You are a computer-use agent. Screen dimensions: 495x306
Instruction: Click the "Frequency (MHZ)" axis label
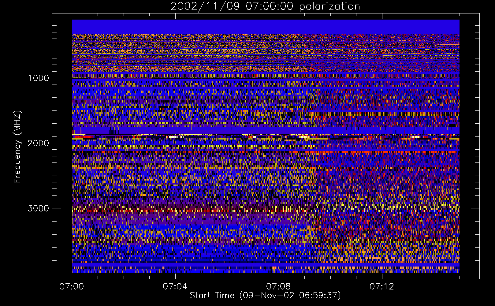click(x=17, y=147)
